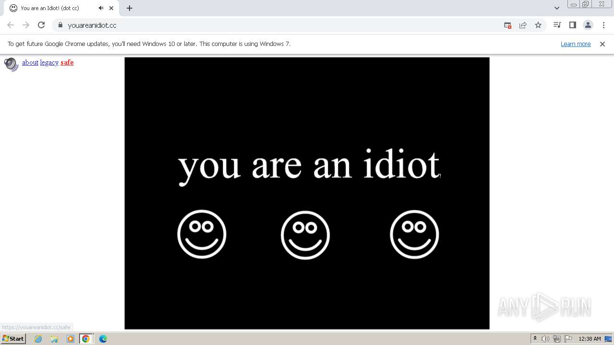Show hidden tray icons arrow
This screenshot has height=345, width=614.
535,339
